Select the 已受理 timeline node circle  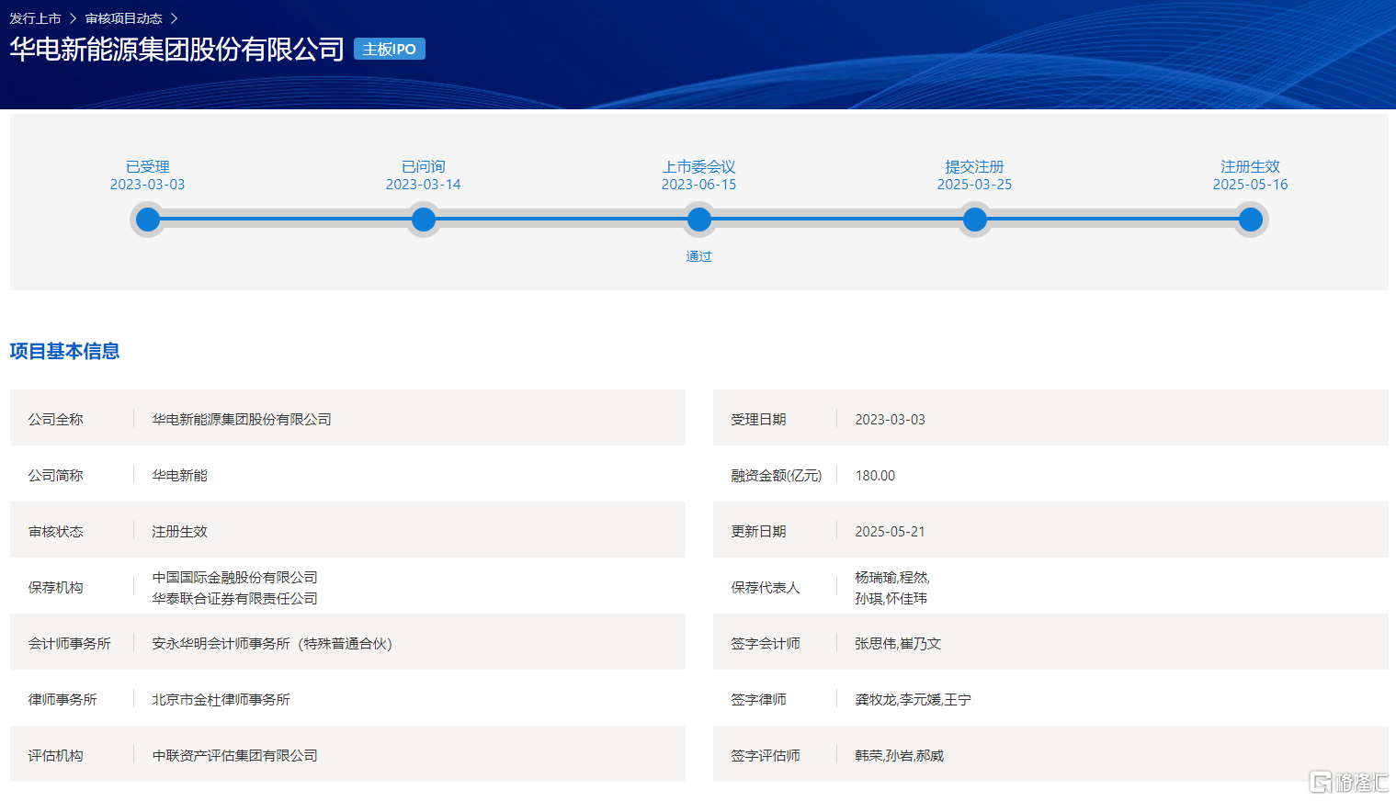click(x=148, y=220)
